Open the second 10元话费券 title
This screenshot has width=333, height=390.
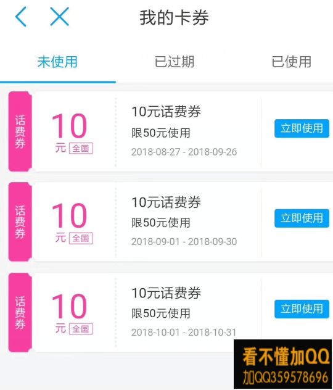click(166, 202)
